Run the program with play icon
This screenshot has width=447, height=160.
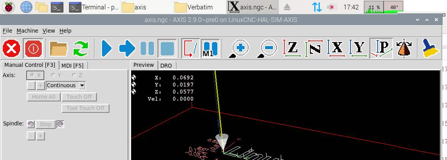107,48
